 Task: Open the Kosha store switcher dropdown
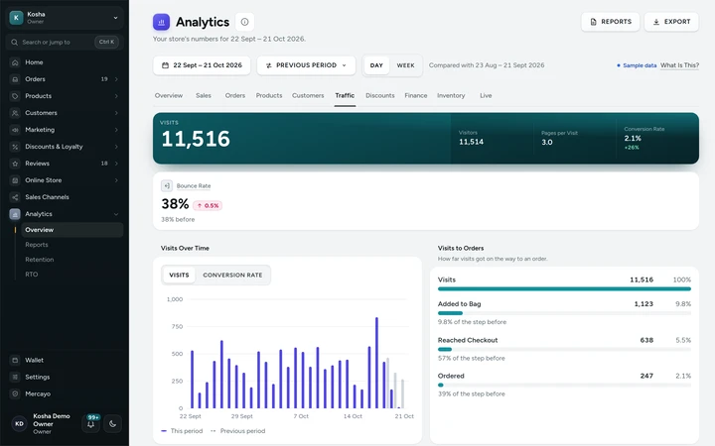click(65, 18)
